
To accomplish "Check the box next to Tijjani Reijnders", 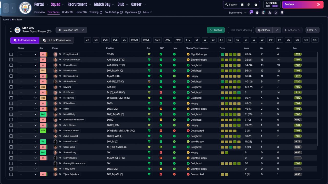I will 11,174.
